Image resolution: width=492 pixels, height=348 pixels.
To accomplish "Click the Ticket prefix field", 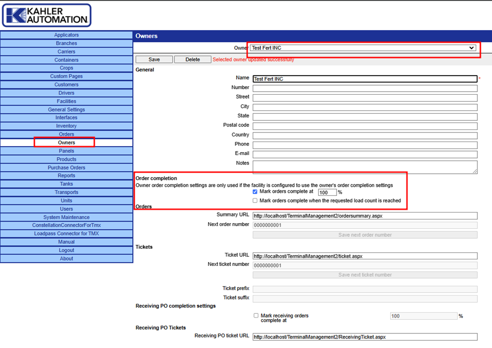I will click(x=365, y=289).
